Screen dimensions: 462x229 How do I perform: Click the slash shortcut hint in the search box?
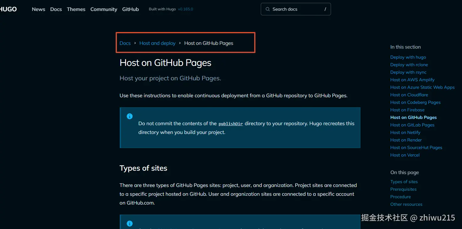tap(325, 9)
